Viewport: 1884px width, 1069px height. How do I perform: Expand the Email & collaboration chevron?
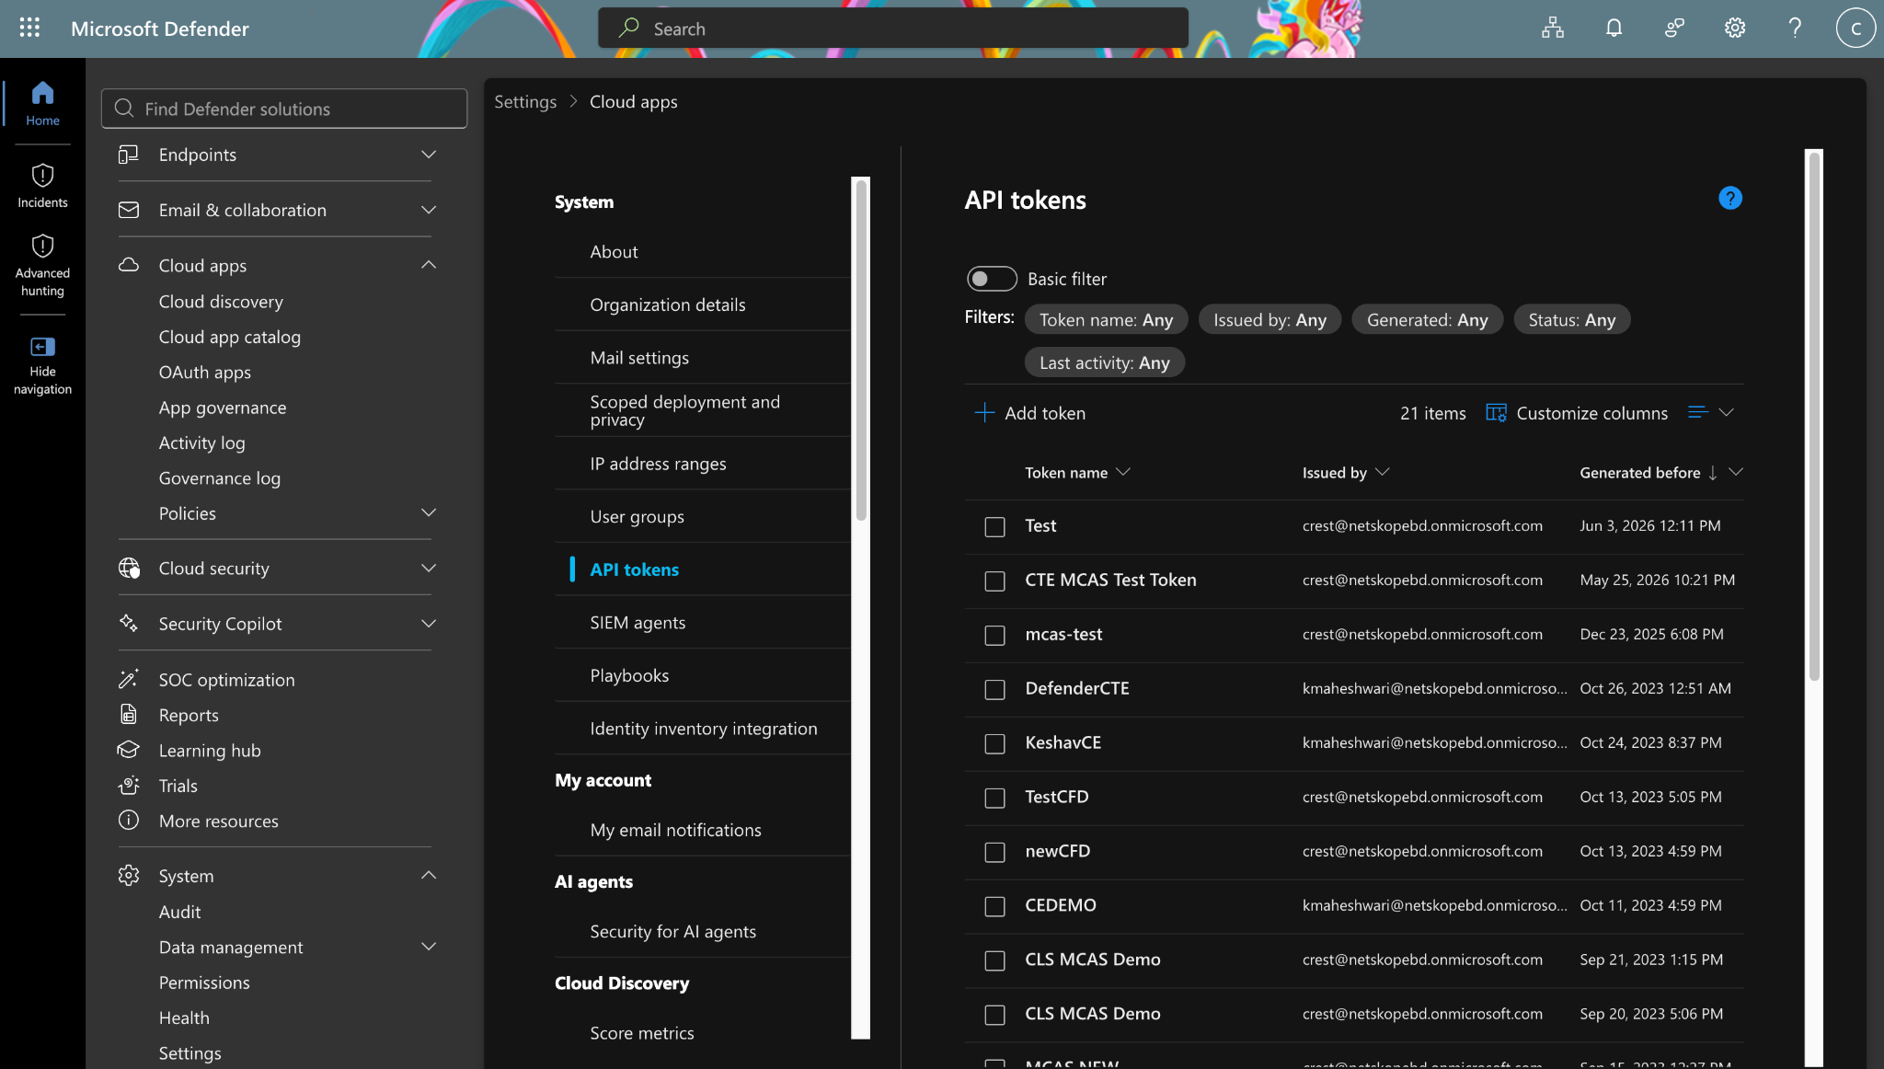[x=428, y=210]
